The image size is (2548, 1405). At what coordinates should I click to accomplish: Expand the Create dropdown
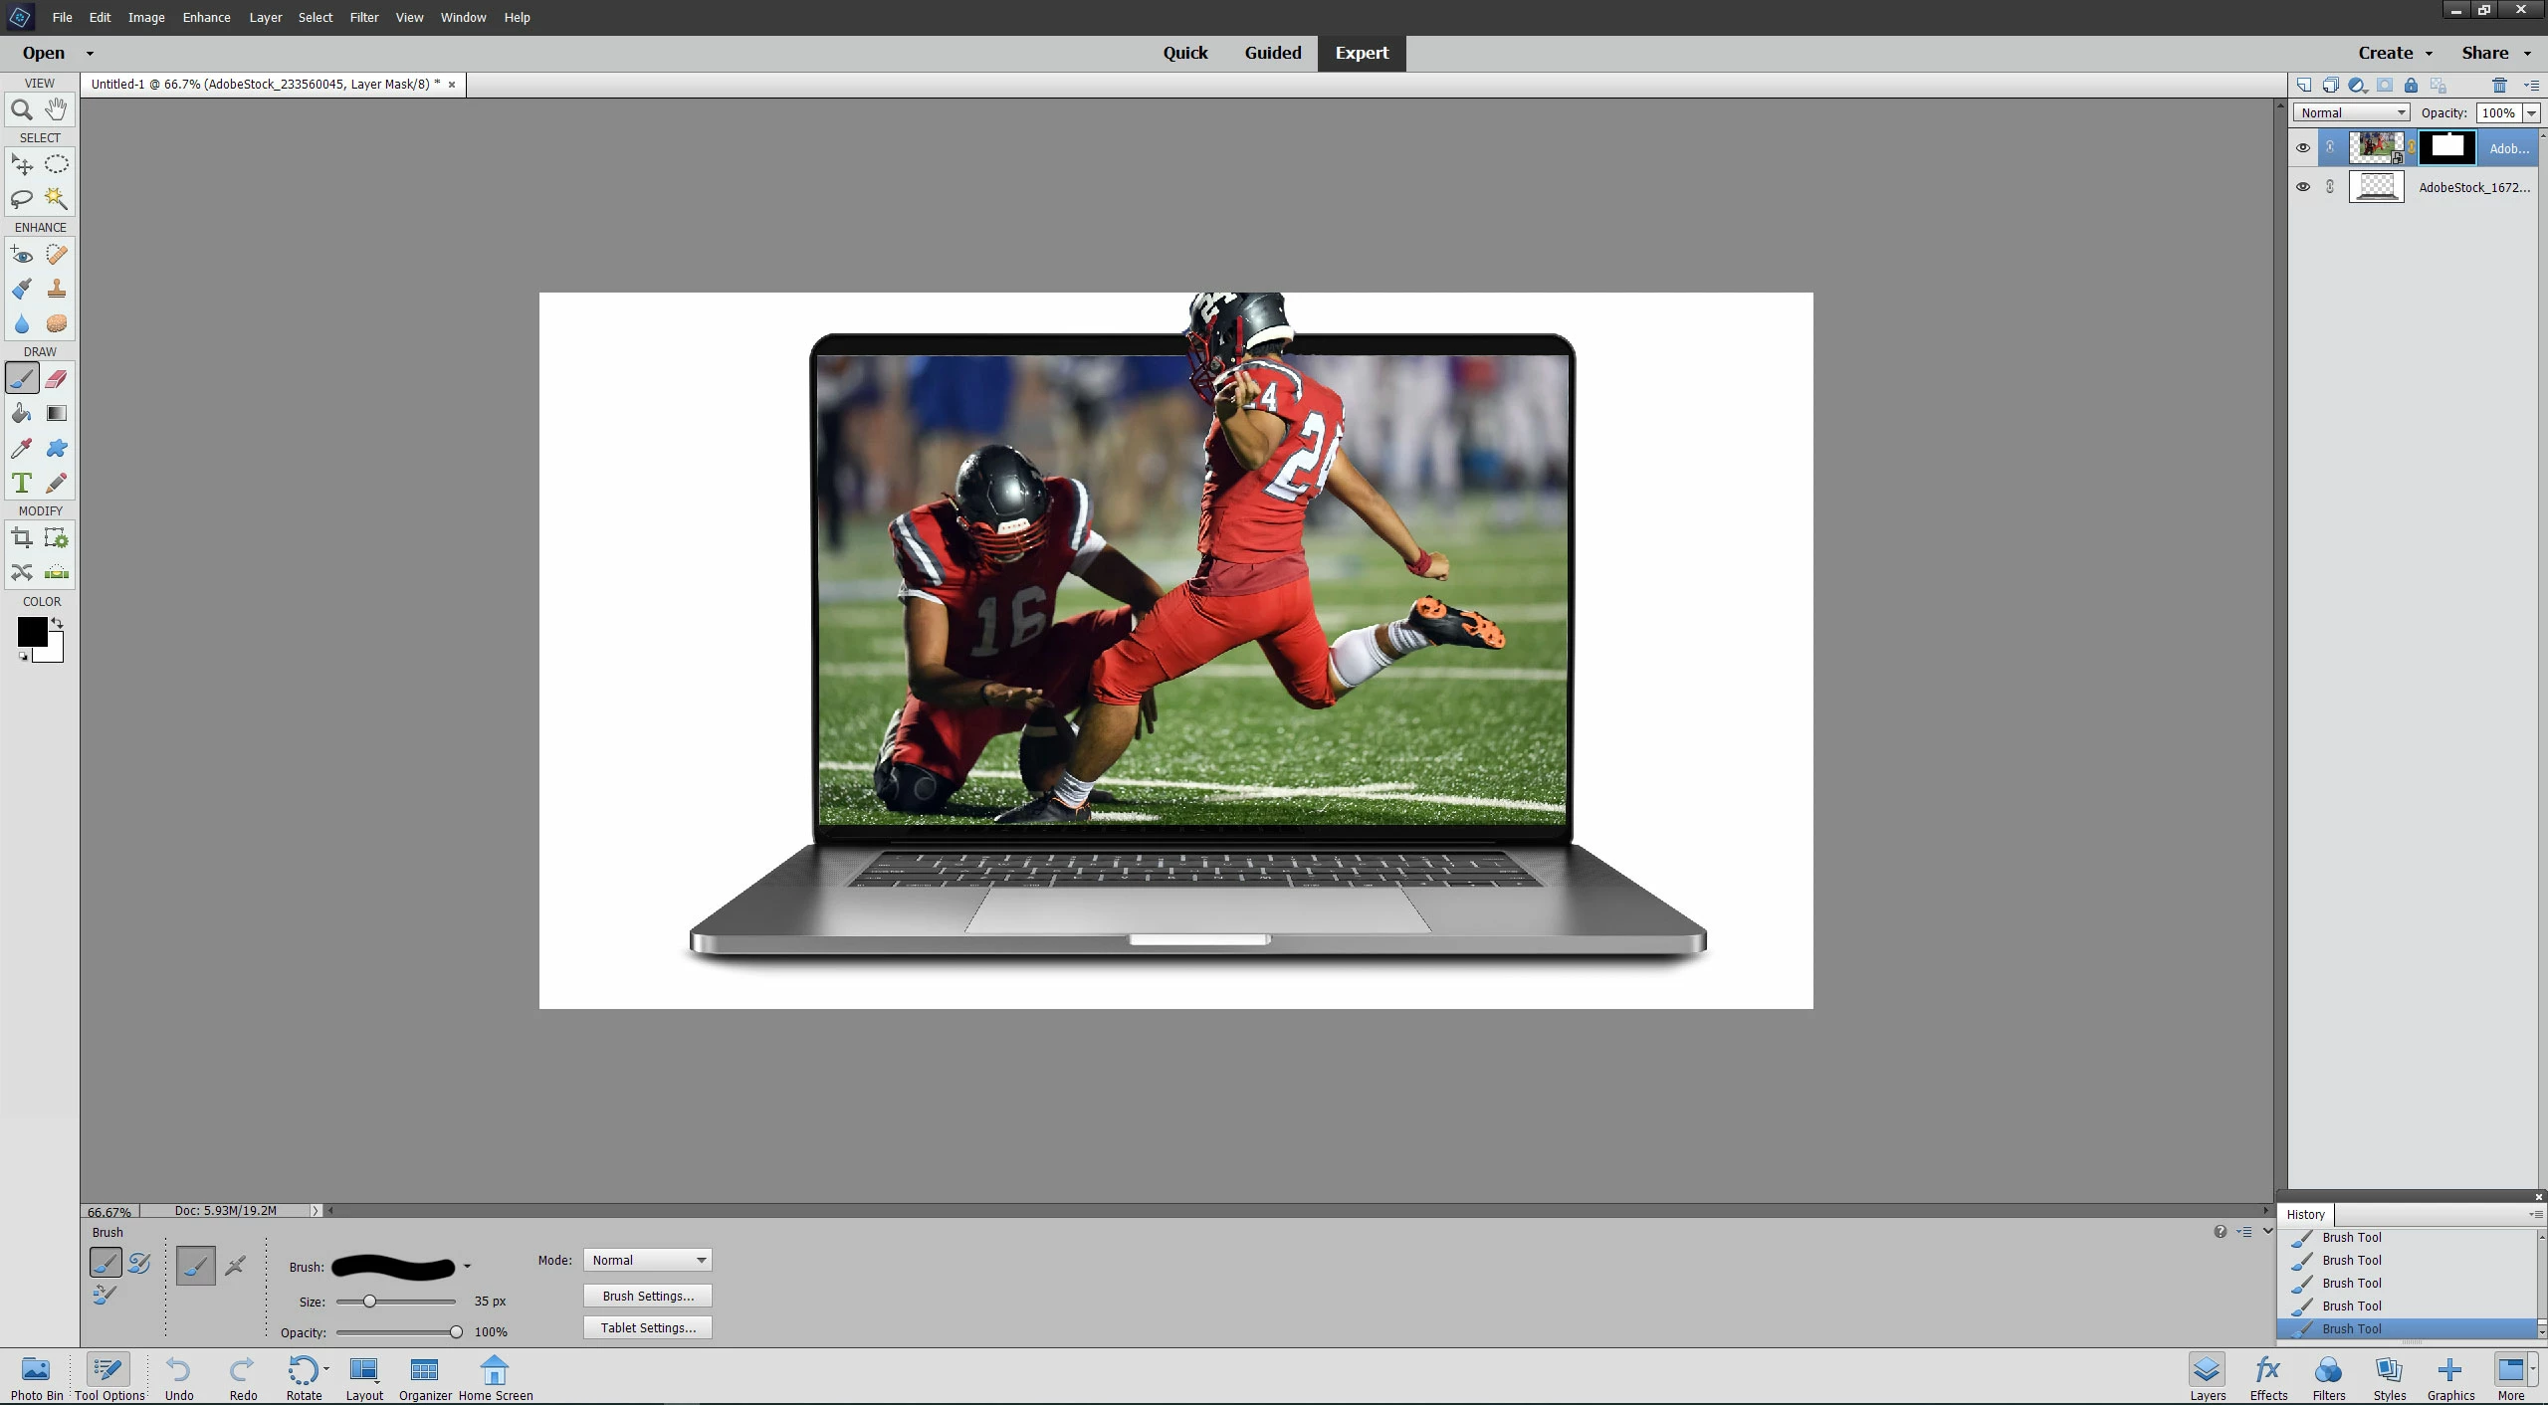(x=2395, y=54)
